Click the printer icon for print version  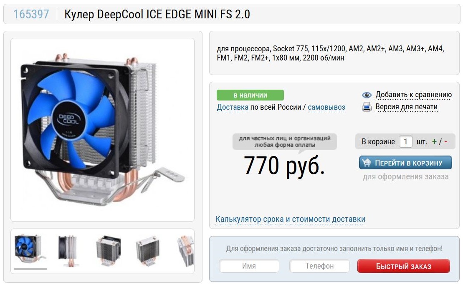(367, 107)
